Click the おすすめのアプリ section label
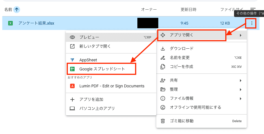Image resolution: width=264 pixels, height=134 pixels. [x=80, y=77]
